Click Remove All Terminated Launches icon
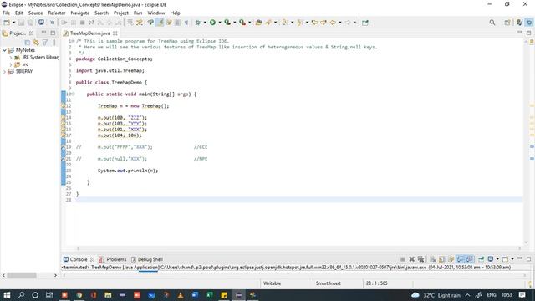 coord(420,259)
